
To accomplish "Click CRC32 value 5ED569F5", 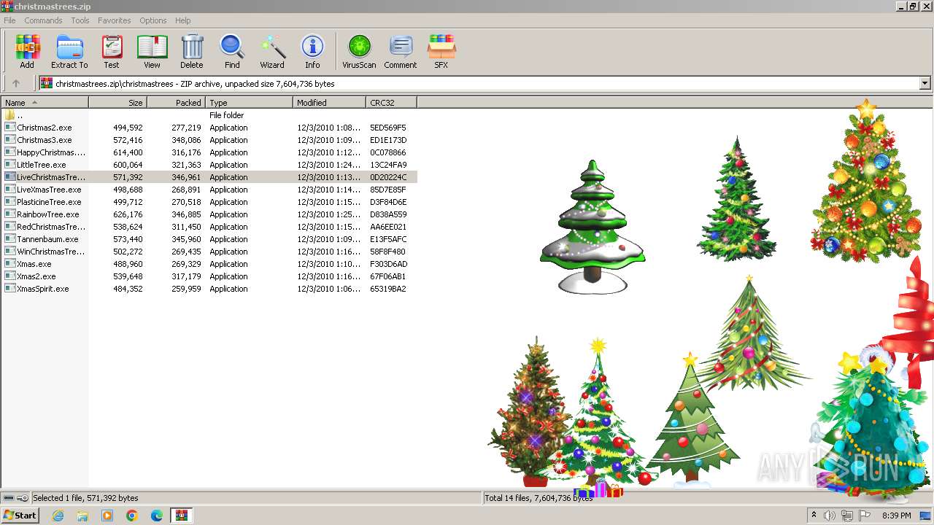I will pos(388,128).
